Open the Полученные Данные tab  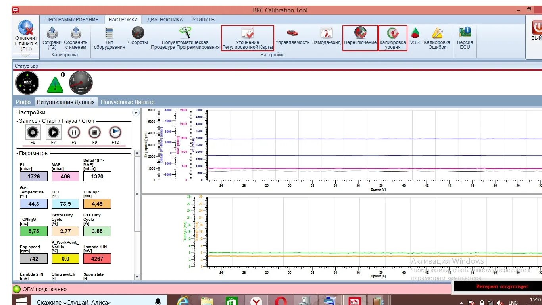(x=128, y=102)
